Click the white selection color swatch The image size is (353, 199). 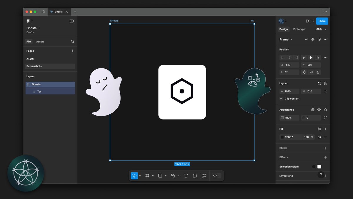(319, 167)
